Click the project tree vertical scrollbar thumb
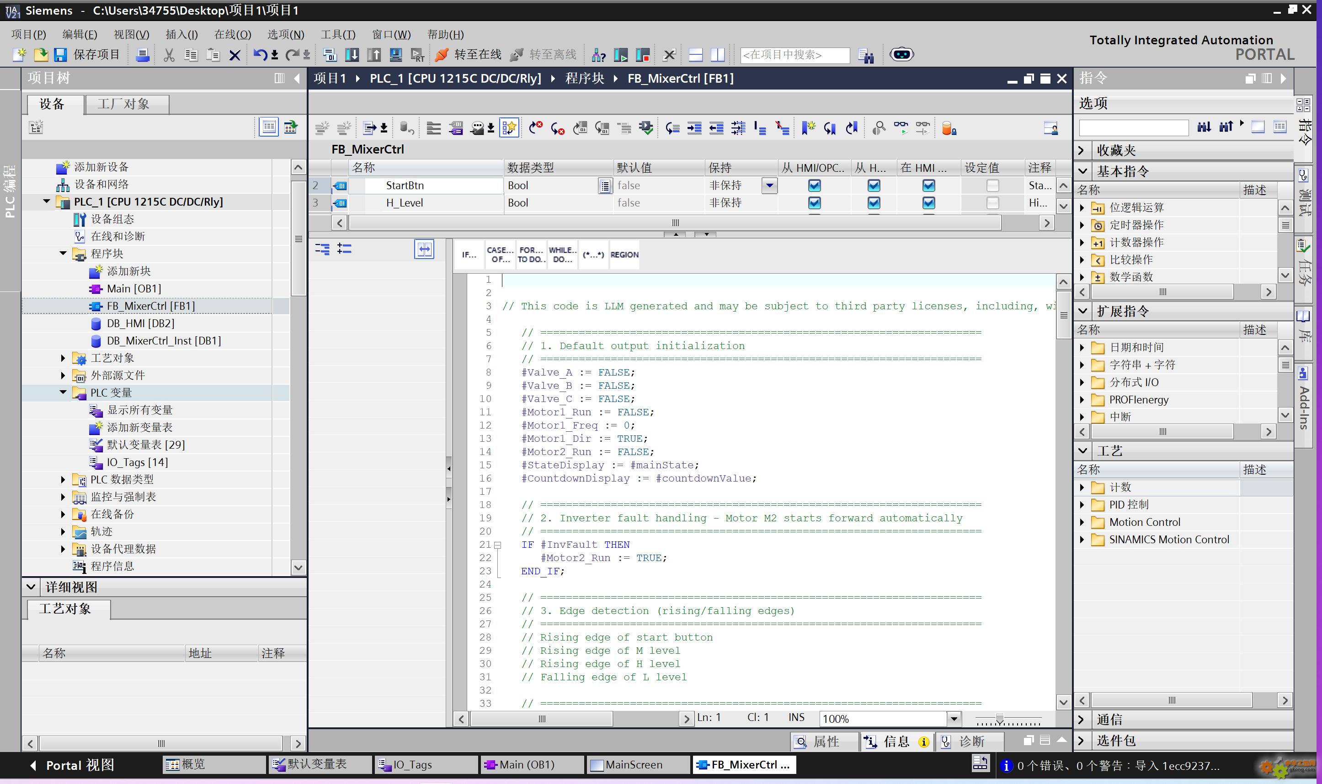Screen dimensions: 1322x784 [x=299, y=238]
